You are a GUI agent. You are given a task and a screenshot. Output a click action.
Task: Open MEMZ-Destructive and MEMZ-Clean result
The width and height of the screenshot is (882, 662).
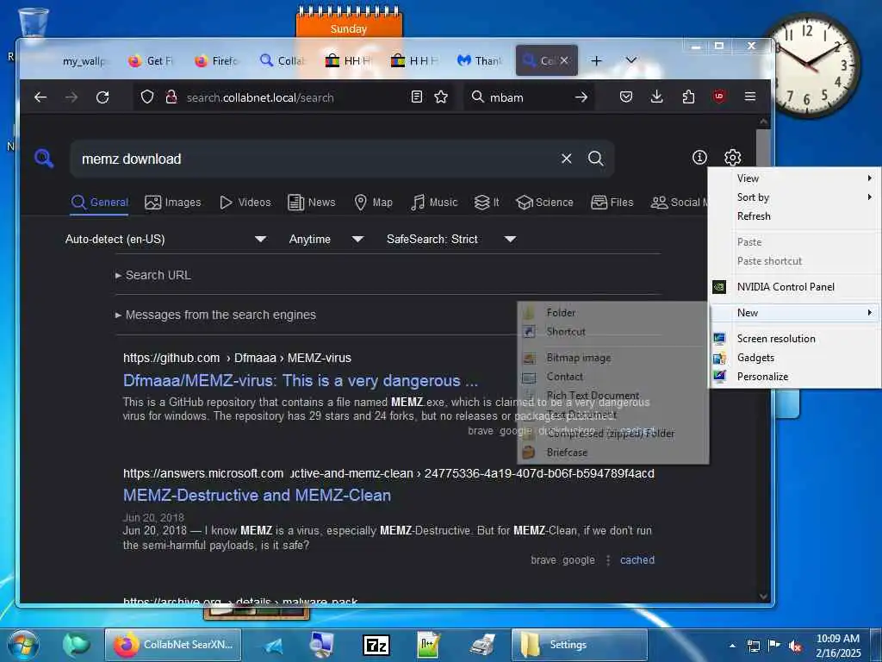pos(257,496)
